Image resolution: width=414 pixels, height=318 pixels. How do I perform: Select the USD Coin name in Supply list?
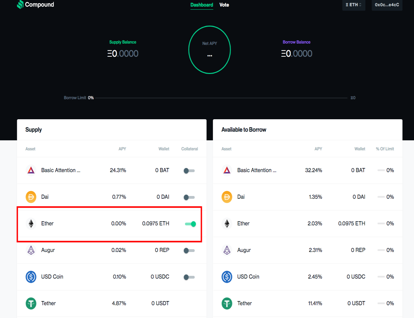pos(52,277)
